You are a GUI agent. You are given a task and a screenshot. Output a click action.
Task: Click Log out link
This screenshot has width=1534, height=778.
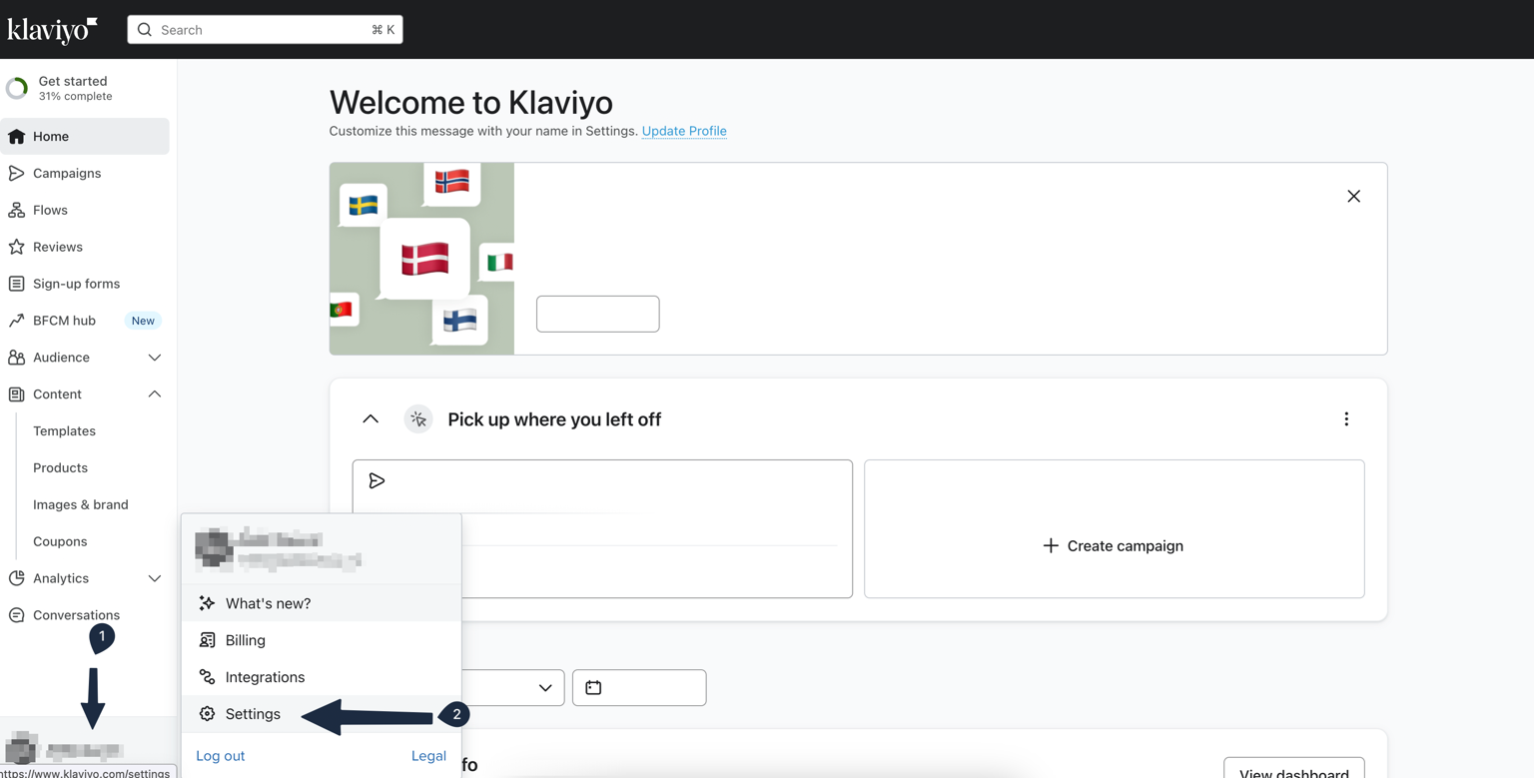[x=221, y=756]
